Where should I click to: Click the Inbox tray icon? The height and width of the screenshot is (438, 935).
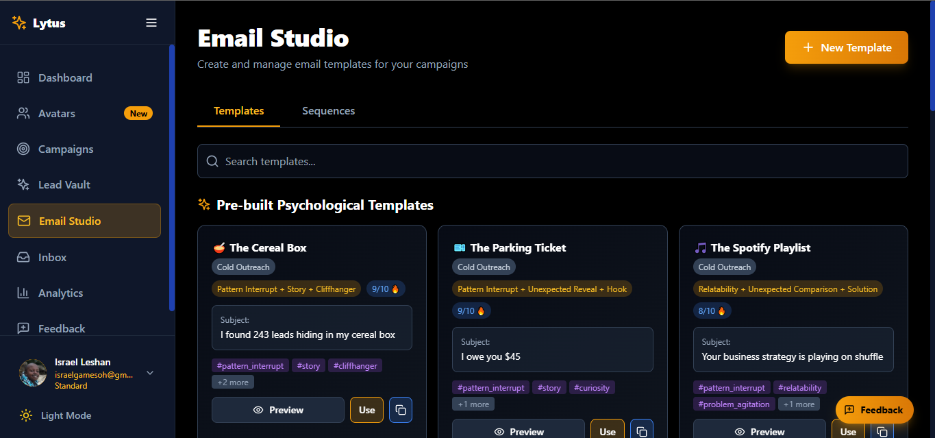(23, 257)
